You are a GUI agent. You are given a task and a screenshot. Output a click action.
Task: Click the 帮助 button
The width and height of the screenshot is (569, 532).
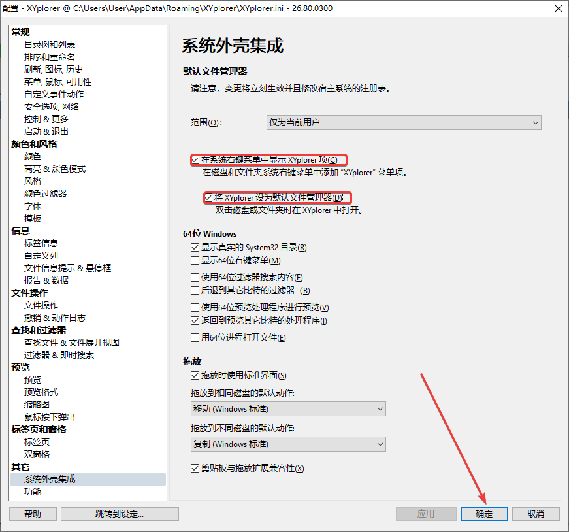33,514
